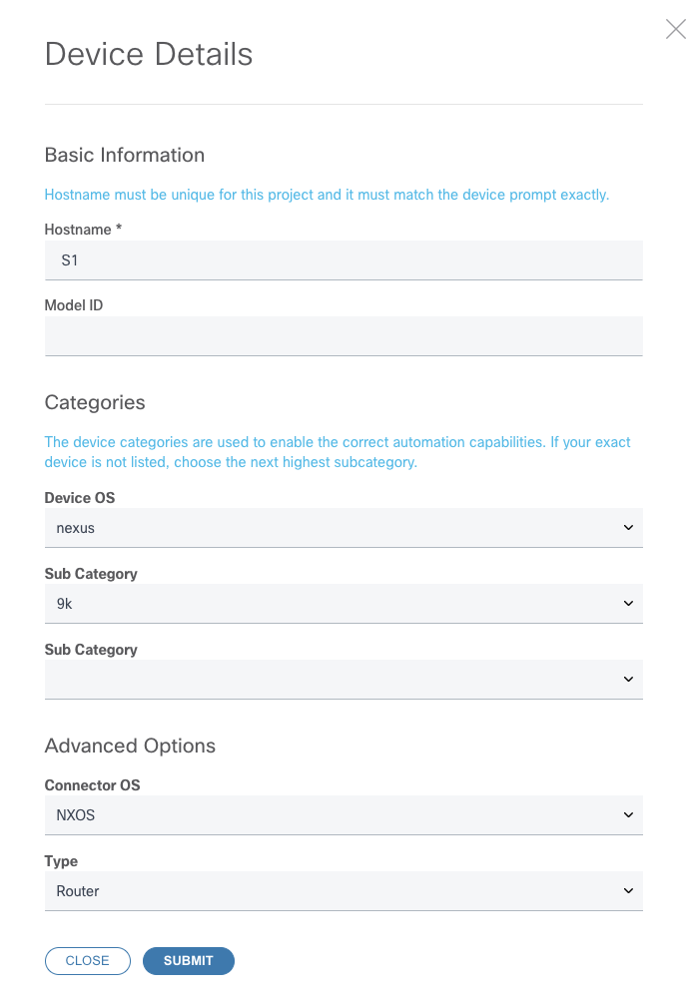The height and width of the screenshot is (1004, 699).
Task: Click the chevron on the empty Sub Category
Action: click(628, 680)
